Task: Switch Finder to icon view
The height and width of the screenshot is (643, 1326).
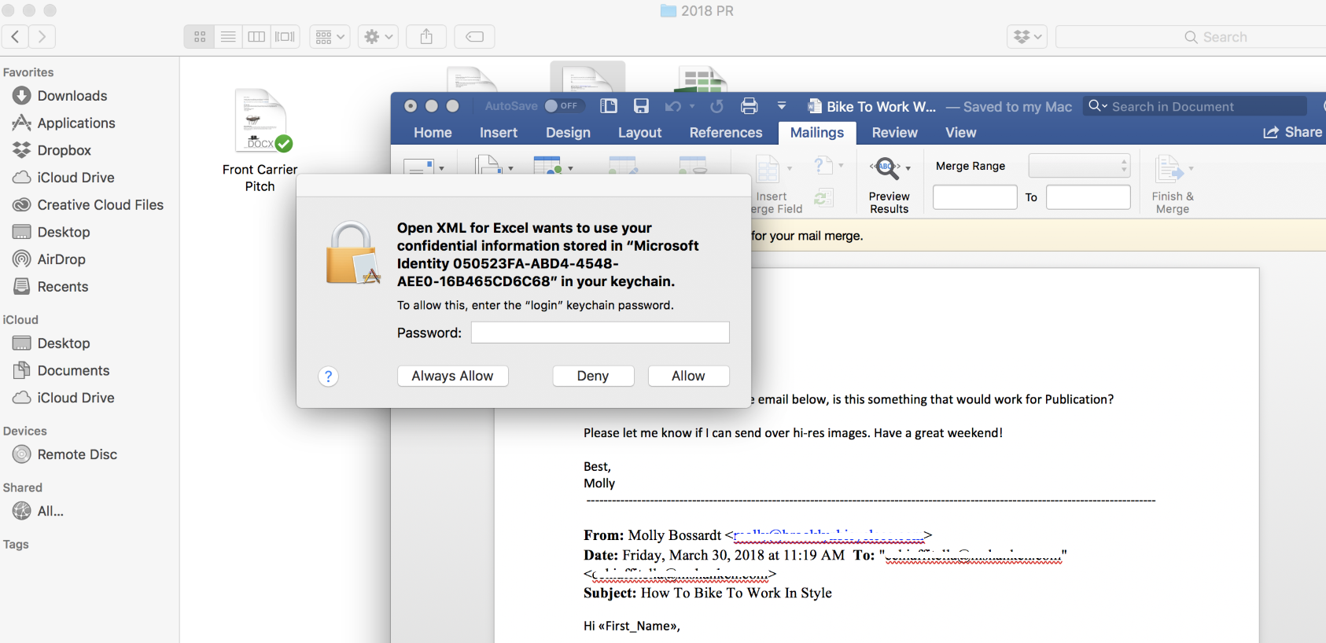Action: coord(199,36)
